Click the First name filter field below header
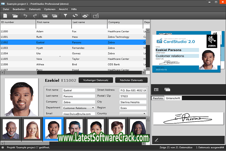226x151 pixels. (x=54, y=27)
